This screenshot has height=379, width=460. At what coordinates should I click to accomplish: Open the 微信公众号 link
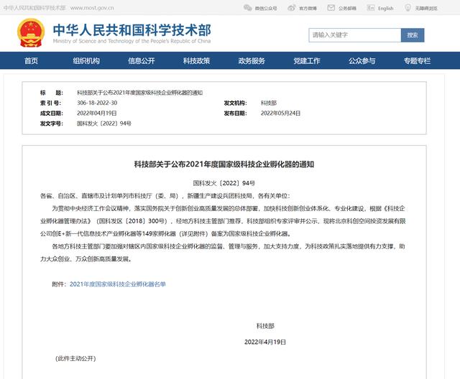pyautogui.click(x=266, y=9)
